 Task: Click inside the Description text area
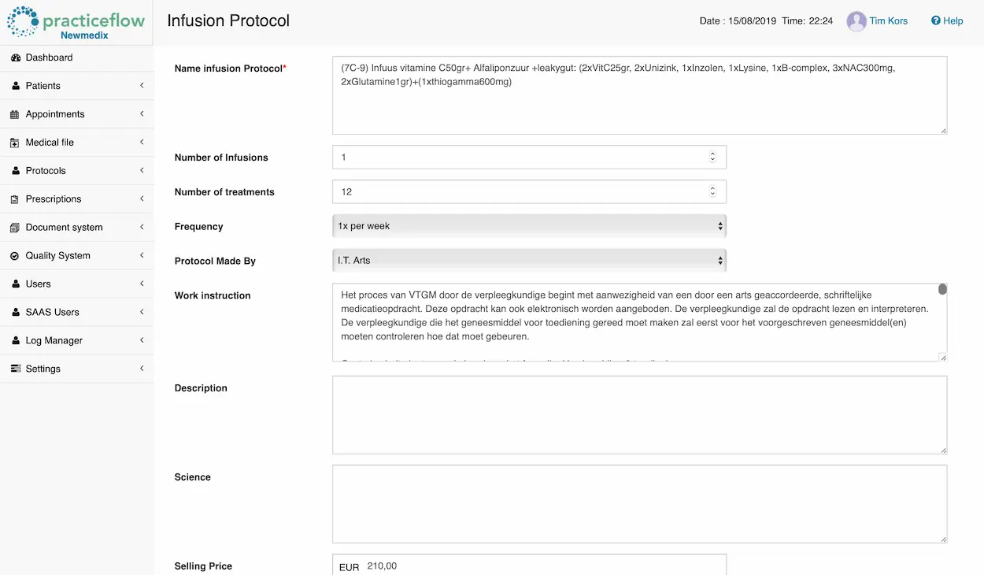point(638,414)
